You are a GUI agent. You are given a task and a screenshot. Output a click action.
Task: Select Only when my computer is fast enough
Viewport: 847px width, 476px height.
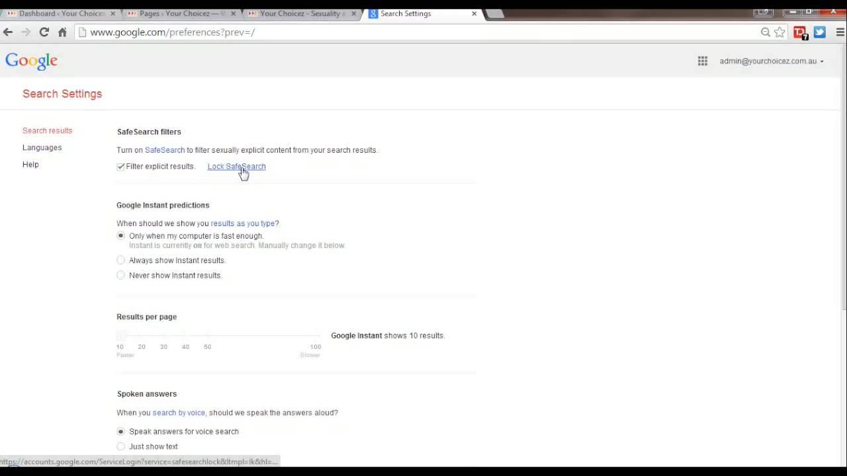point(120,236)
